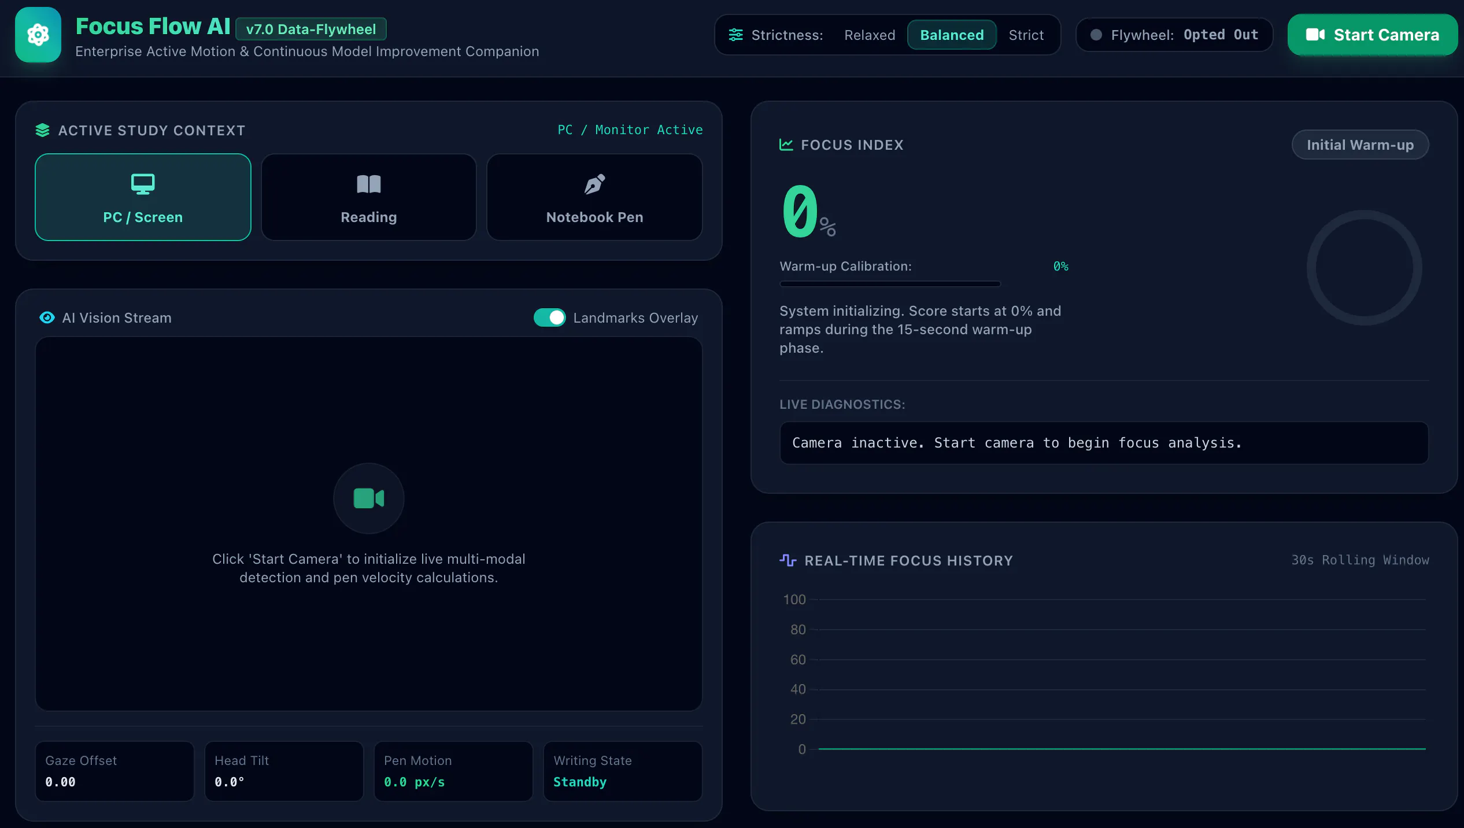
Task: Click the 60 label on chart axis
Action: coord(798,660)
